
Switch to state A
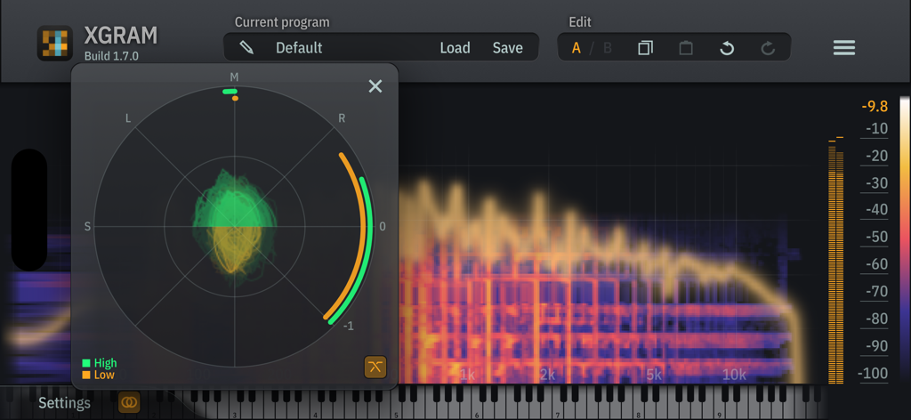pyautogui.click(x=576, y=48)
